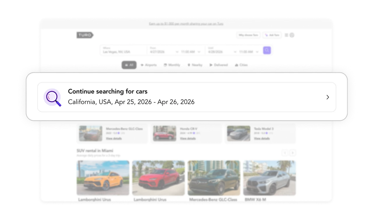Image resolution: width=373 pixels, height=220 pixels.
Task: Click the Where field showing Las Vegas, NV, USA
Action: click(124, 50)
